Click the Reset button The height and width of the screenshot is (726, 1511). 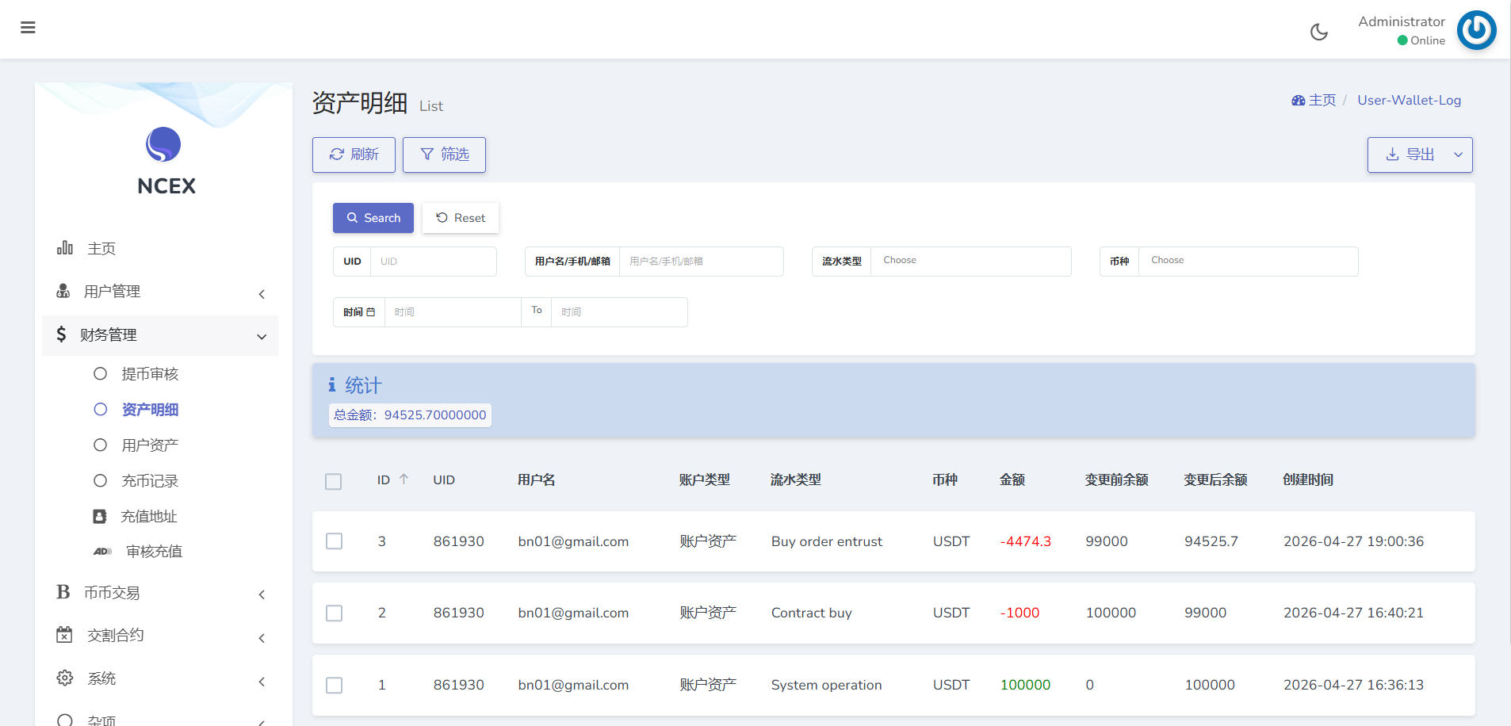tap(460, 218)
